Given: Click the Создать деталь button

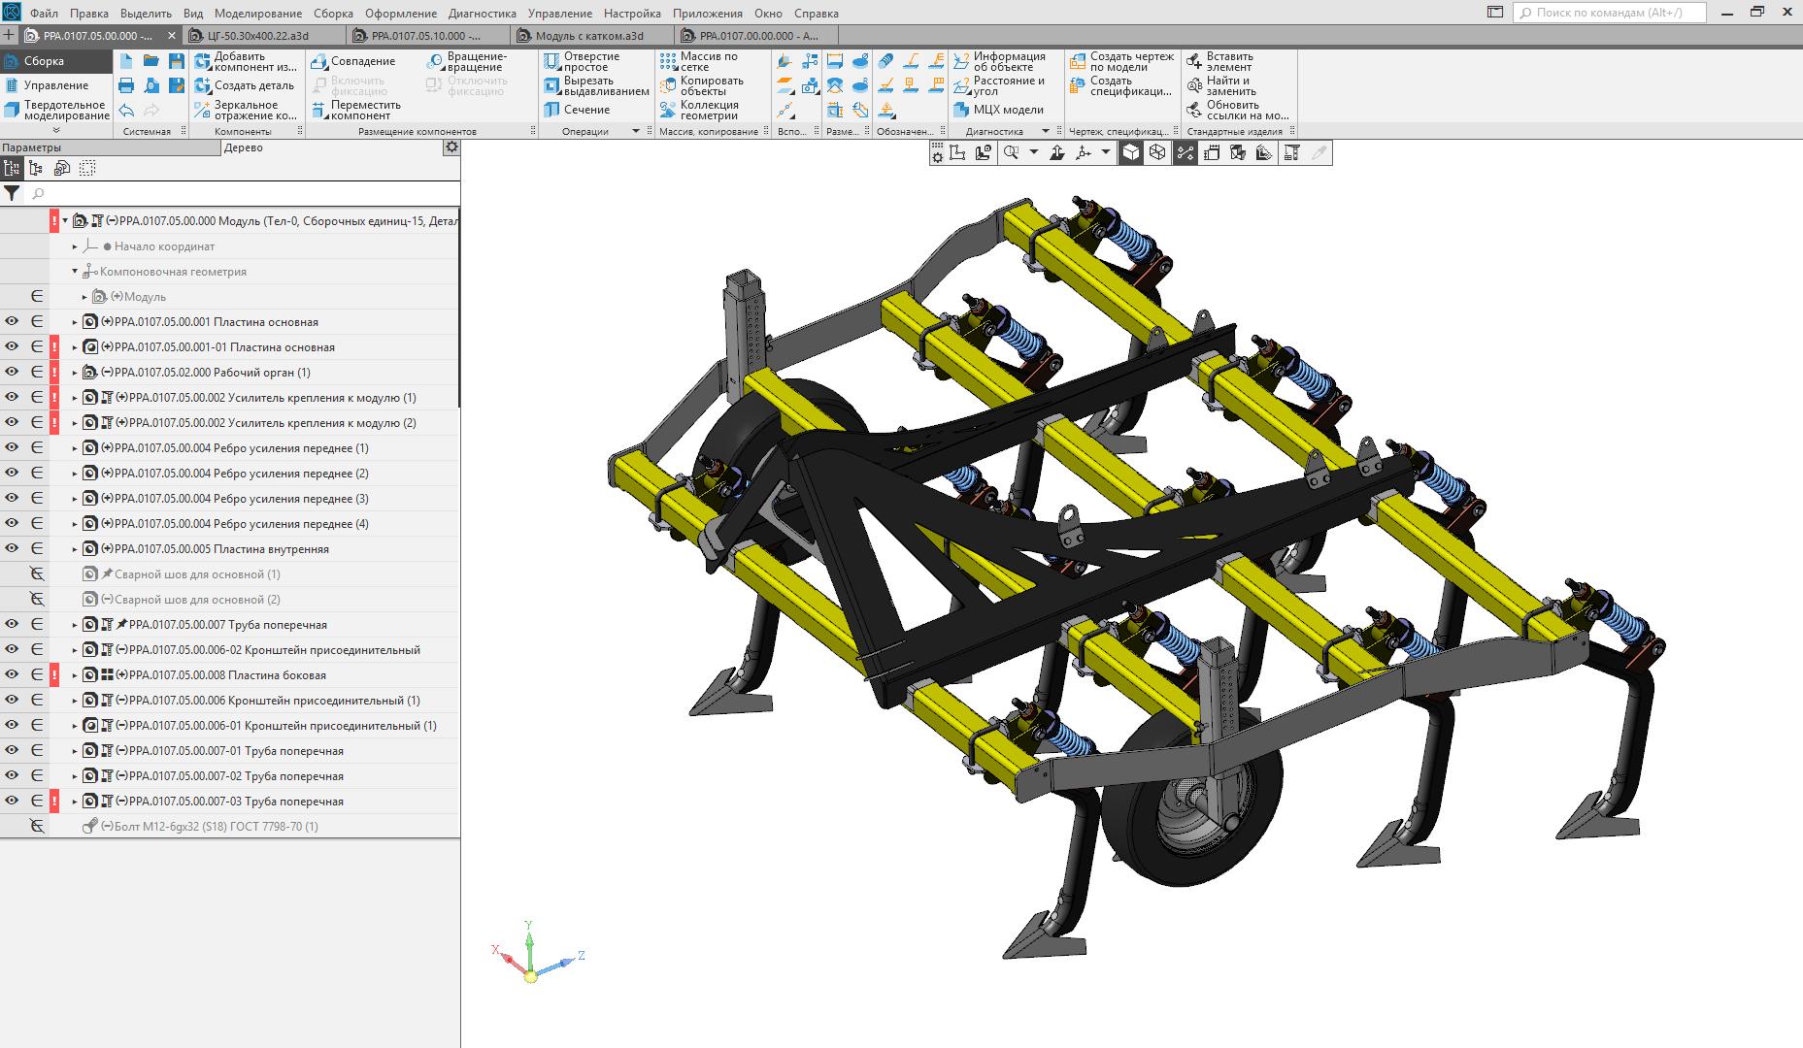Looking at the screenshot, I should point(245,85).
